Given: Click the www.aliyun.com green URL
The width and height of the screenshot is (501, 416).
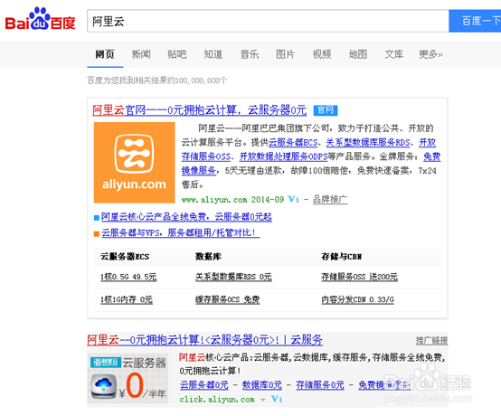Looking at the screenshot, I should point(214,200).
